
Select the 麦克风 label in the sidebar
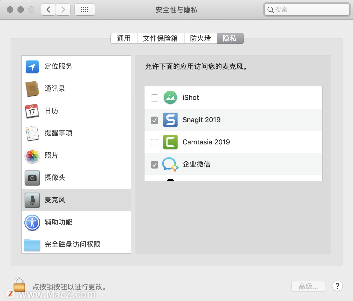pyautogui.click(x=55, y=200)
